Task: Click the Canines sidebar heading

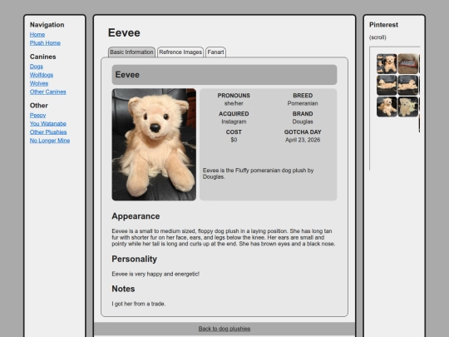Action: click(x=43, y=57)
